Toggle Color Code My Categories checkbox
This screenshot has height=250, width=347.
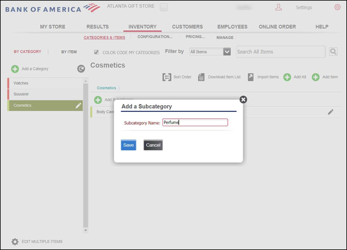click(96, 52)
